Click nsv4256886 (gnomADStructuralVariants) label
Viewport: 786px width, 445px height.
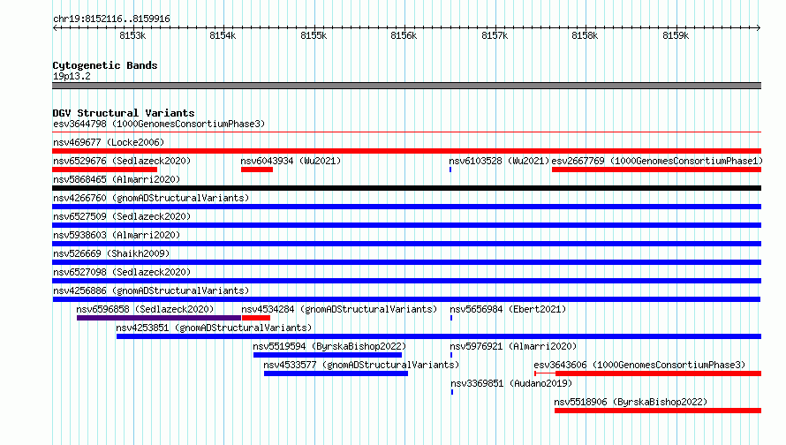tap(151, 290)
